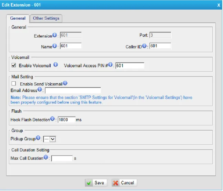The image size is (223, 191).
Task: Focus the Caller ID input field
Action: (x=160, y=46)
